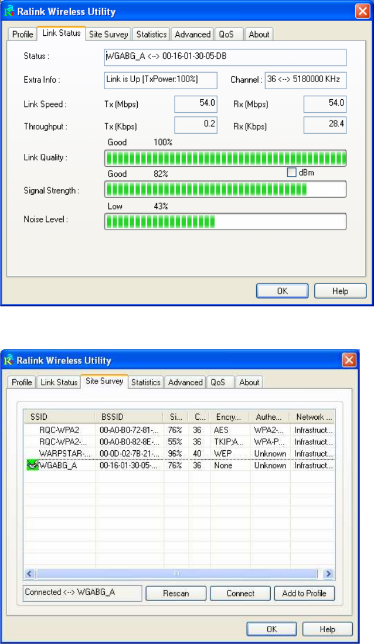Open Profile tab in Site Survey window
374x644 pixels.
click(22, 382)
